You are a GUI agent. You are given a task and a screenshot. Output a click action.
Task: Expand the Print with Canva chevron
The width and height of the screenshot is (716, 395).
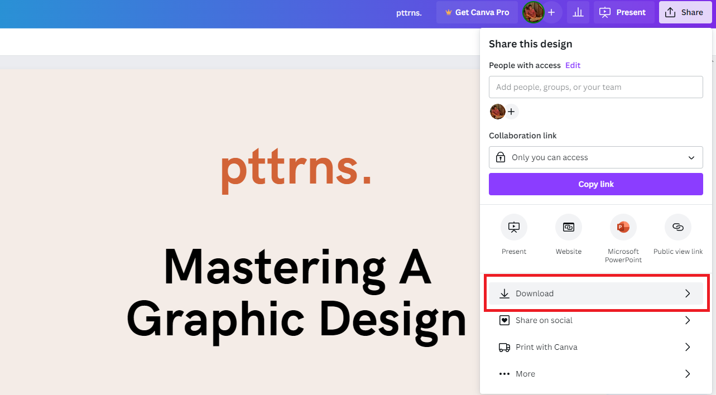(688, 347)
